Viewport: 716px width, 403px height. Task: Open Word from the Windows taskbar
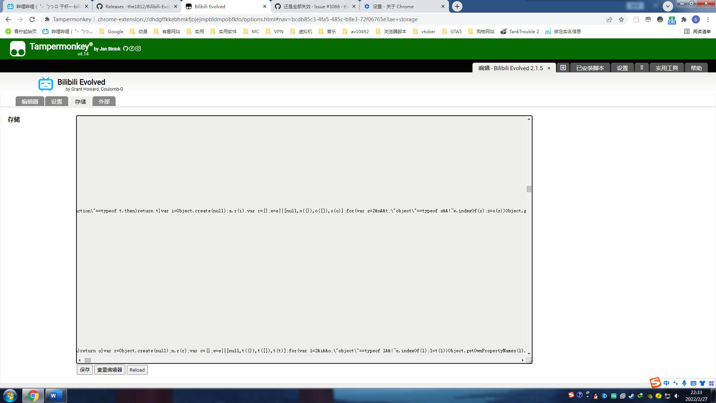[x=56, y=396]
